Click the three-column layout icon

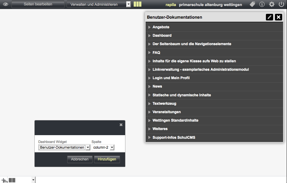pyautogui.click(x=137, y=4)
